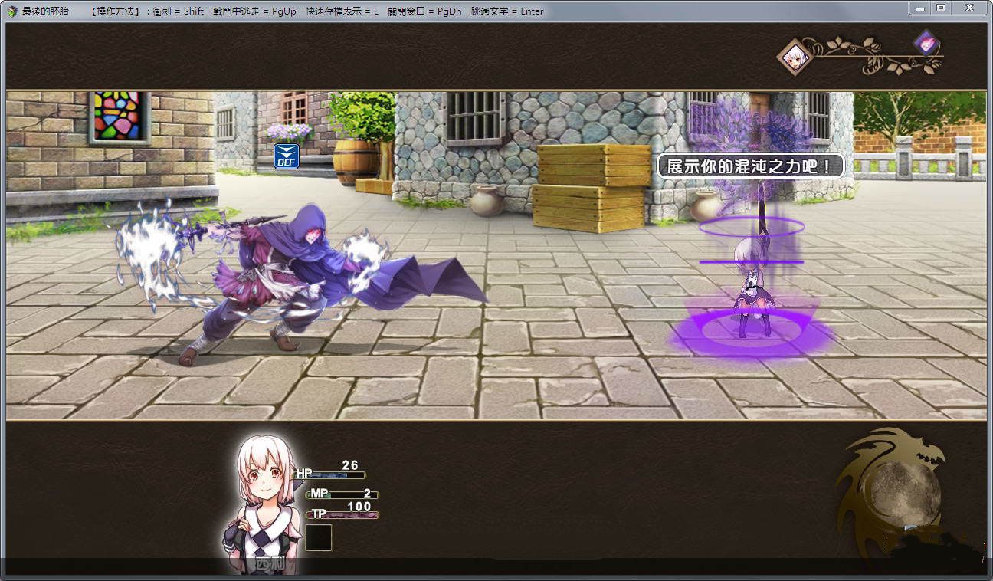Click the turn order timeline bar
The width and height of the screenshot is (993, 581).
pos(866,57)
